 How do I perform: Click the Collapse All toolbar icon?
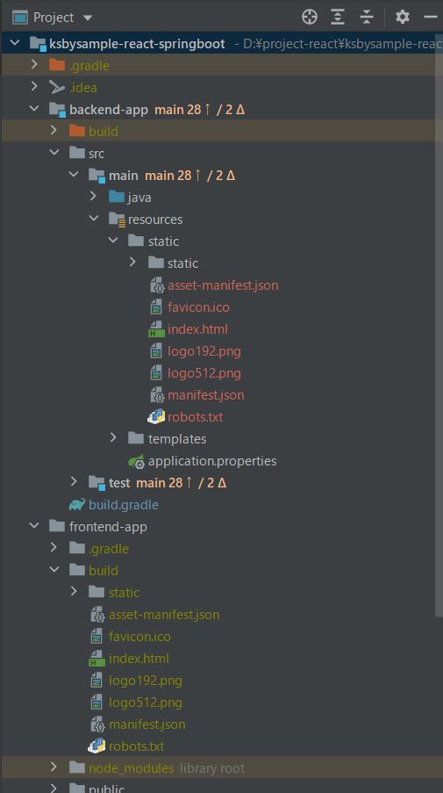(x=366, y=18)
